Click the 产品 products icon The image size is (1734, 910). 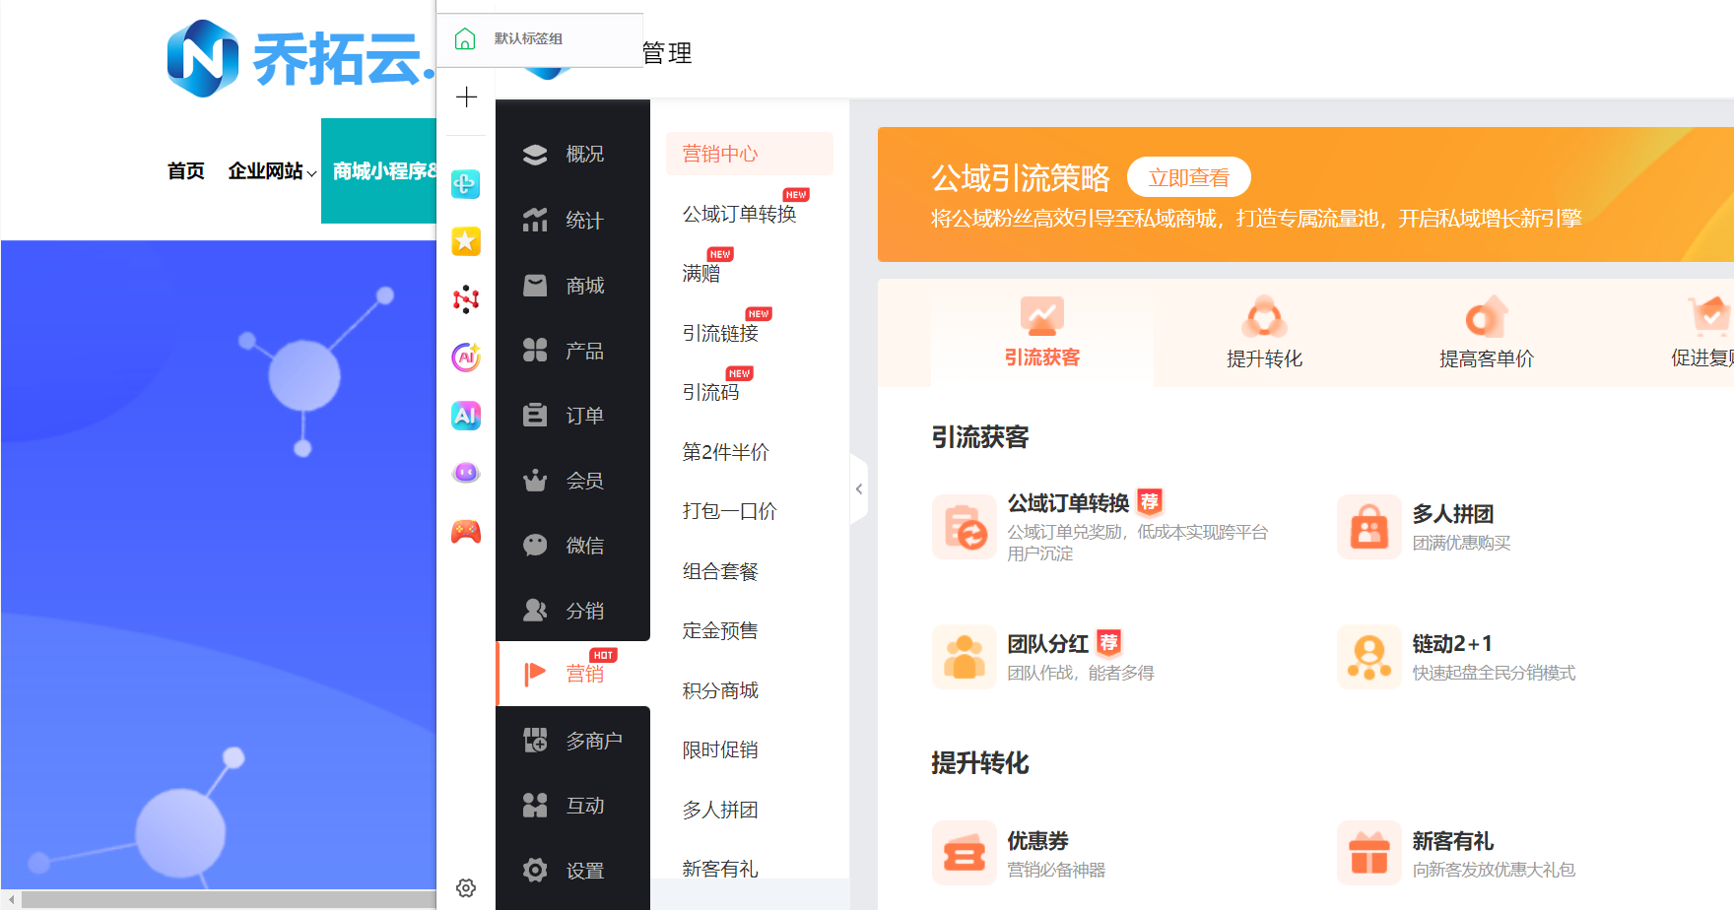coord(535,351)
